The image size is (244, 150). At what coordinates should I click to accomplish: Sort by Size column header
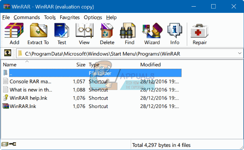(81, 65)
